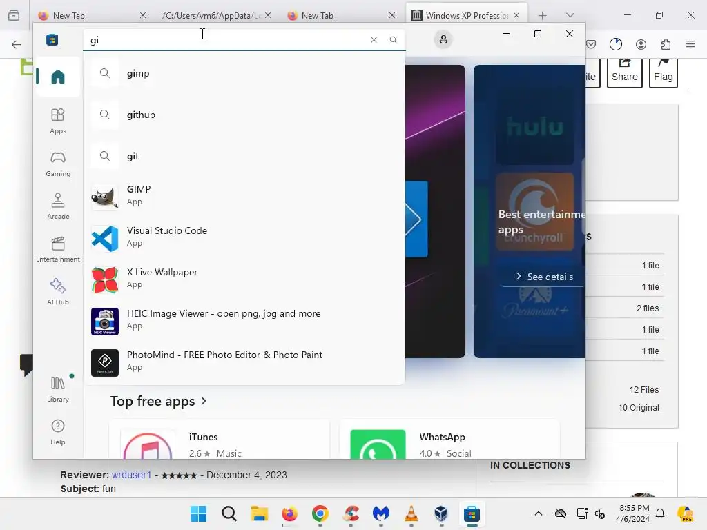Viewport: 707px width, 530px height.
Task: Open Windows taskbar Search
Action: 229,513
